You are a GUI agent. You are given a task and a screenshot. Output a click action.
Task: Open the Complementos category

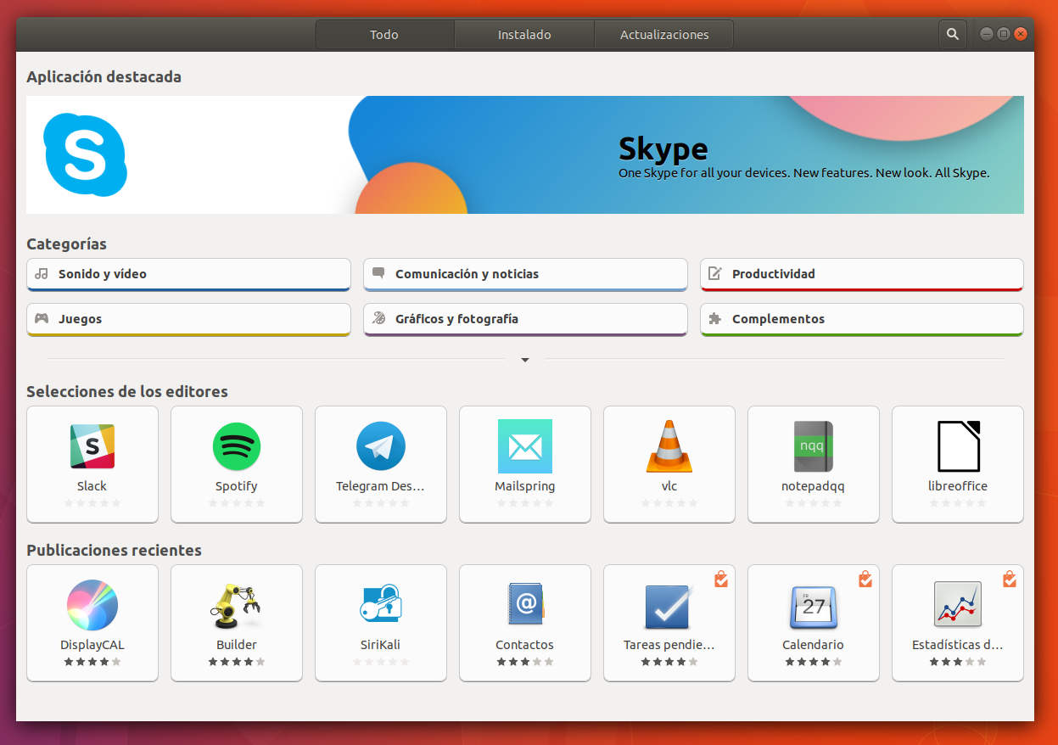click(862, 320)
